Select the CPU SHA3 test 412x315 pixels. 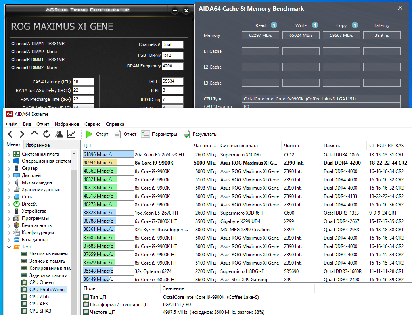[40, 311]
